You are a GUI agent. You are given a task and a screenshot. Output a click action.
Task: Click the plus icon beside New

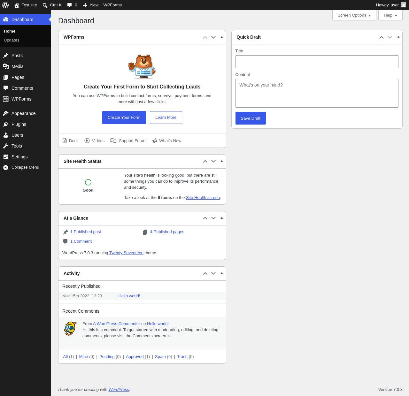point(85,5)
